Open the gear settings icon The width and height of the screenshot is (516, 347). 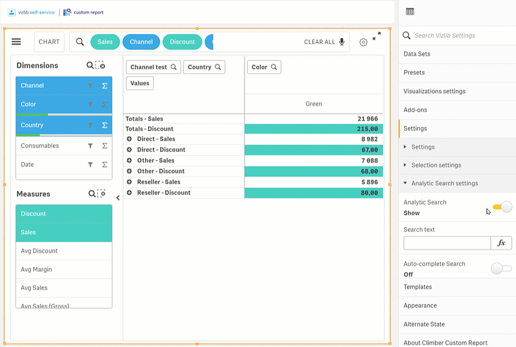pos(363,42)
